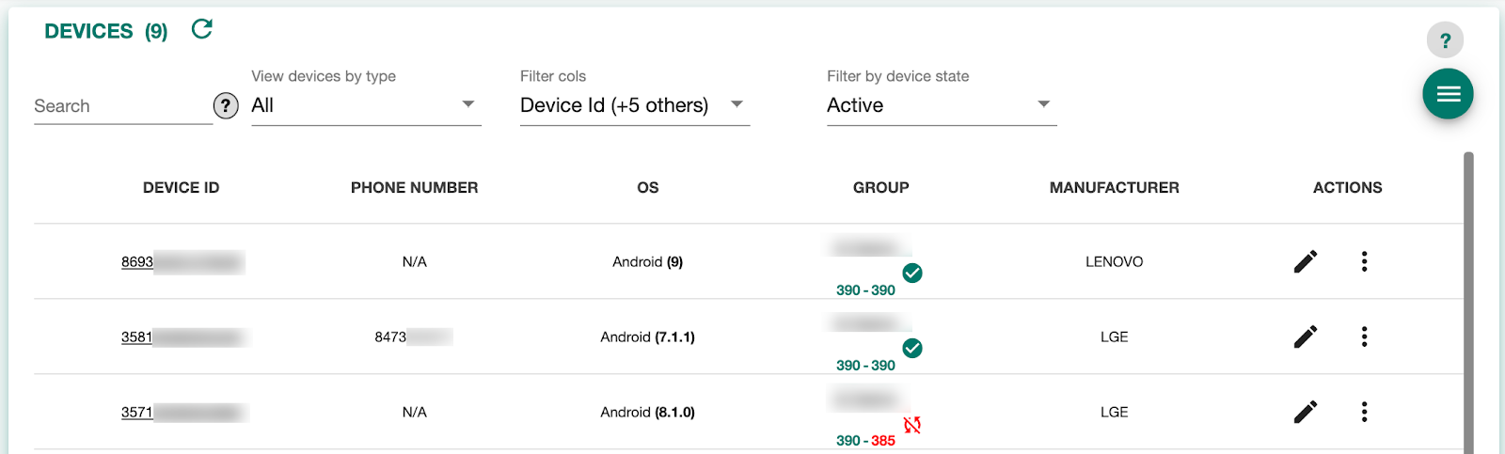
Task: Sort by the MANUFACTURER column header
Action: 1114,188
